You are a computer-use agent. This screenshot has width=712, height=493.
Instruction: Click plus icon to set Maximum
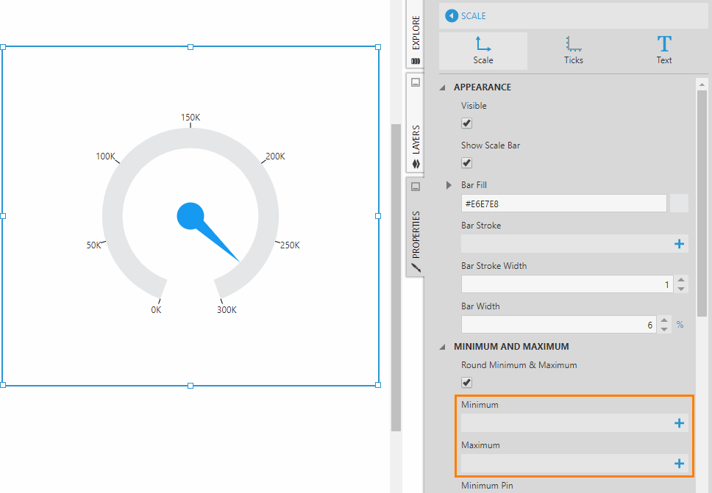(679, 464)
